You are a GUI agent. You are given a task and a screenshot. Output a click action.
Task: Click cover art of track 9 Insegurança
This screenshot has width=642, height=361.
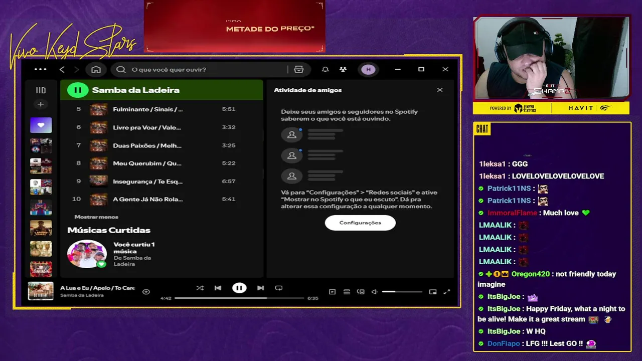coord(98,181)
